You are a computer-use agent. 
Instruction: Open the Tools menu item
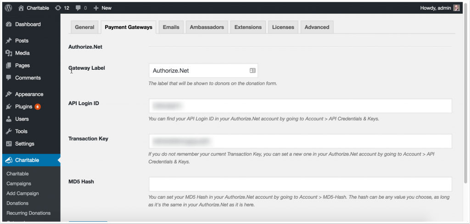[31, 131]
